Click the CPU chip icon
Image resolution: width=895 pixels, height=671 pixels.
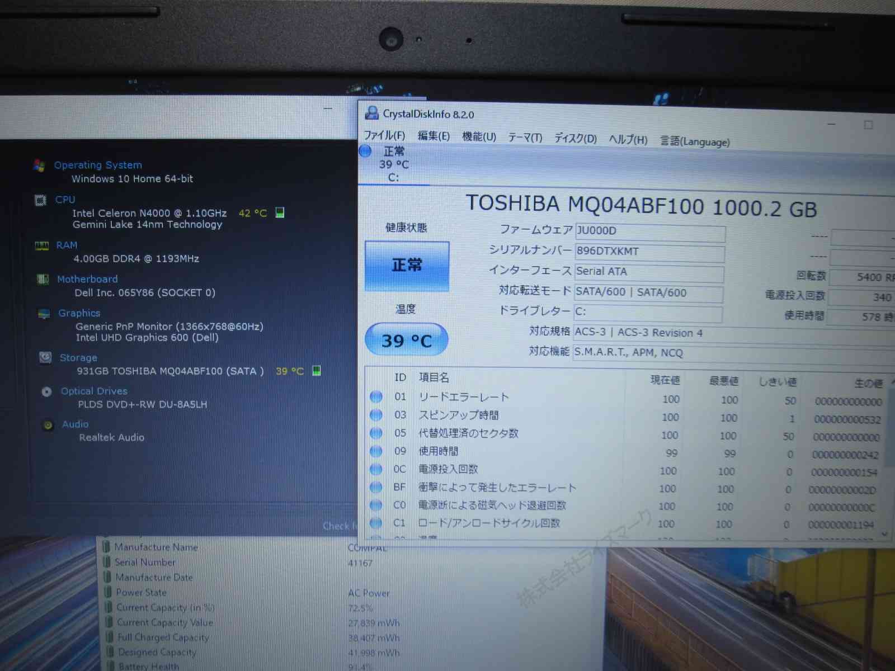(40, 200)
